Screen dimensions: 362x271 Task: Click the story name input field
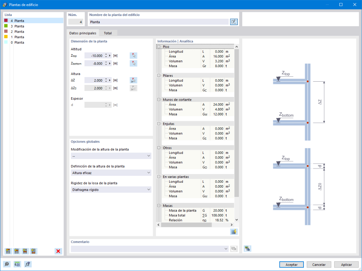pos(159,22)
